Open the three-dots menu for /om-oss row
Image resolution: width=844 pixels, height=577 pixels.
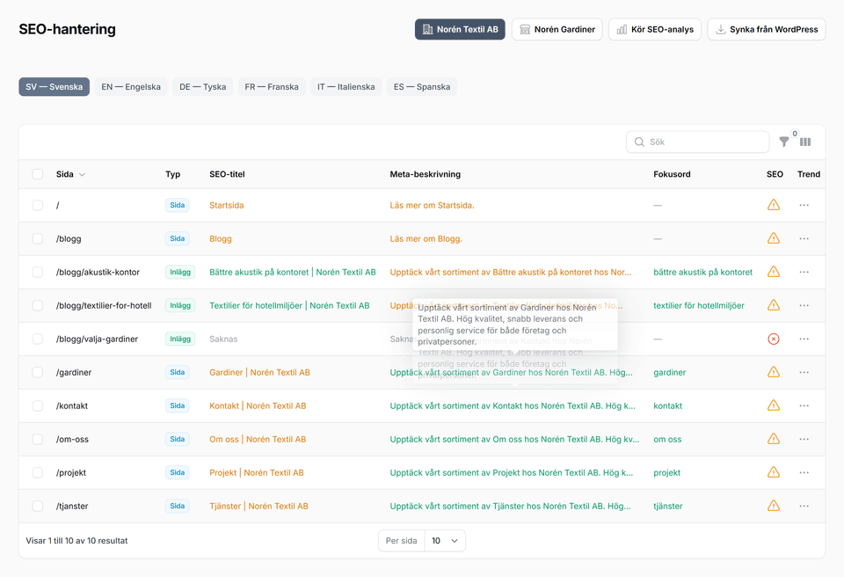[x=804, y=439]
